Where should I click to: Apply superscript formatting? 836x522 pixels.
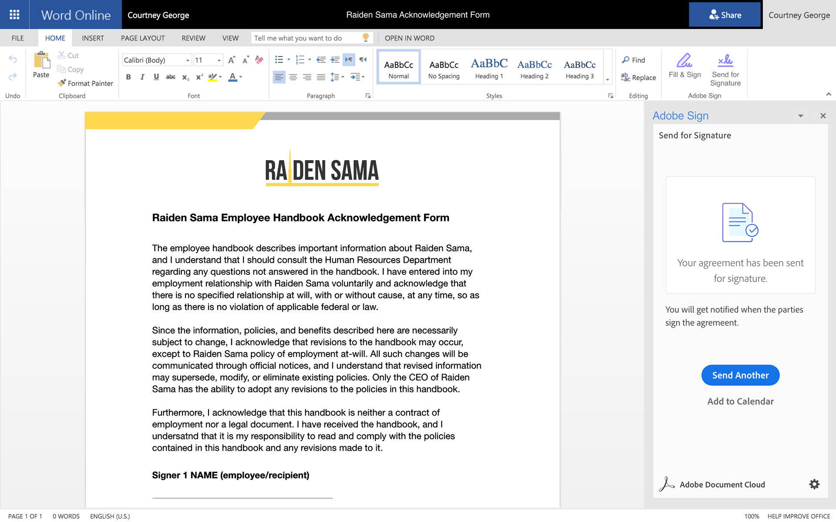(199, 77)
